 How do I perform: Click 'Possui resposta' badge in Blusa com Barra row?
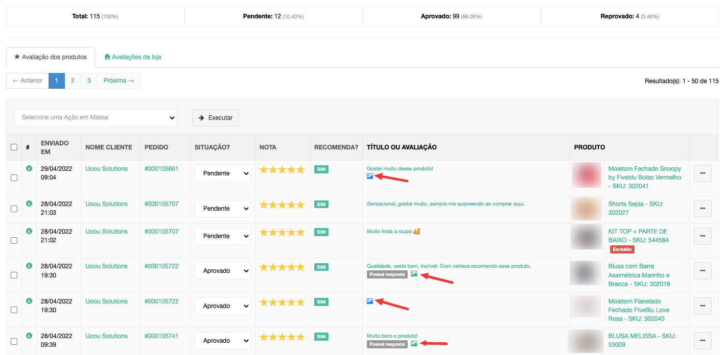pos(387,274)
